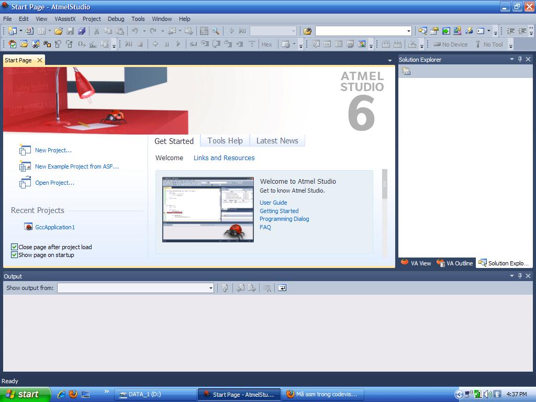This screenshot has width=536, height=402.
Task: Open the Programming Dialog link
Action: (x=284, y=219)
